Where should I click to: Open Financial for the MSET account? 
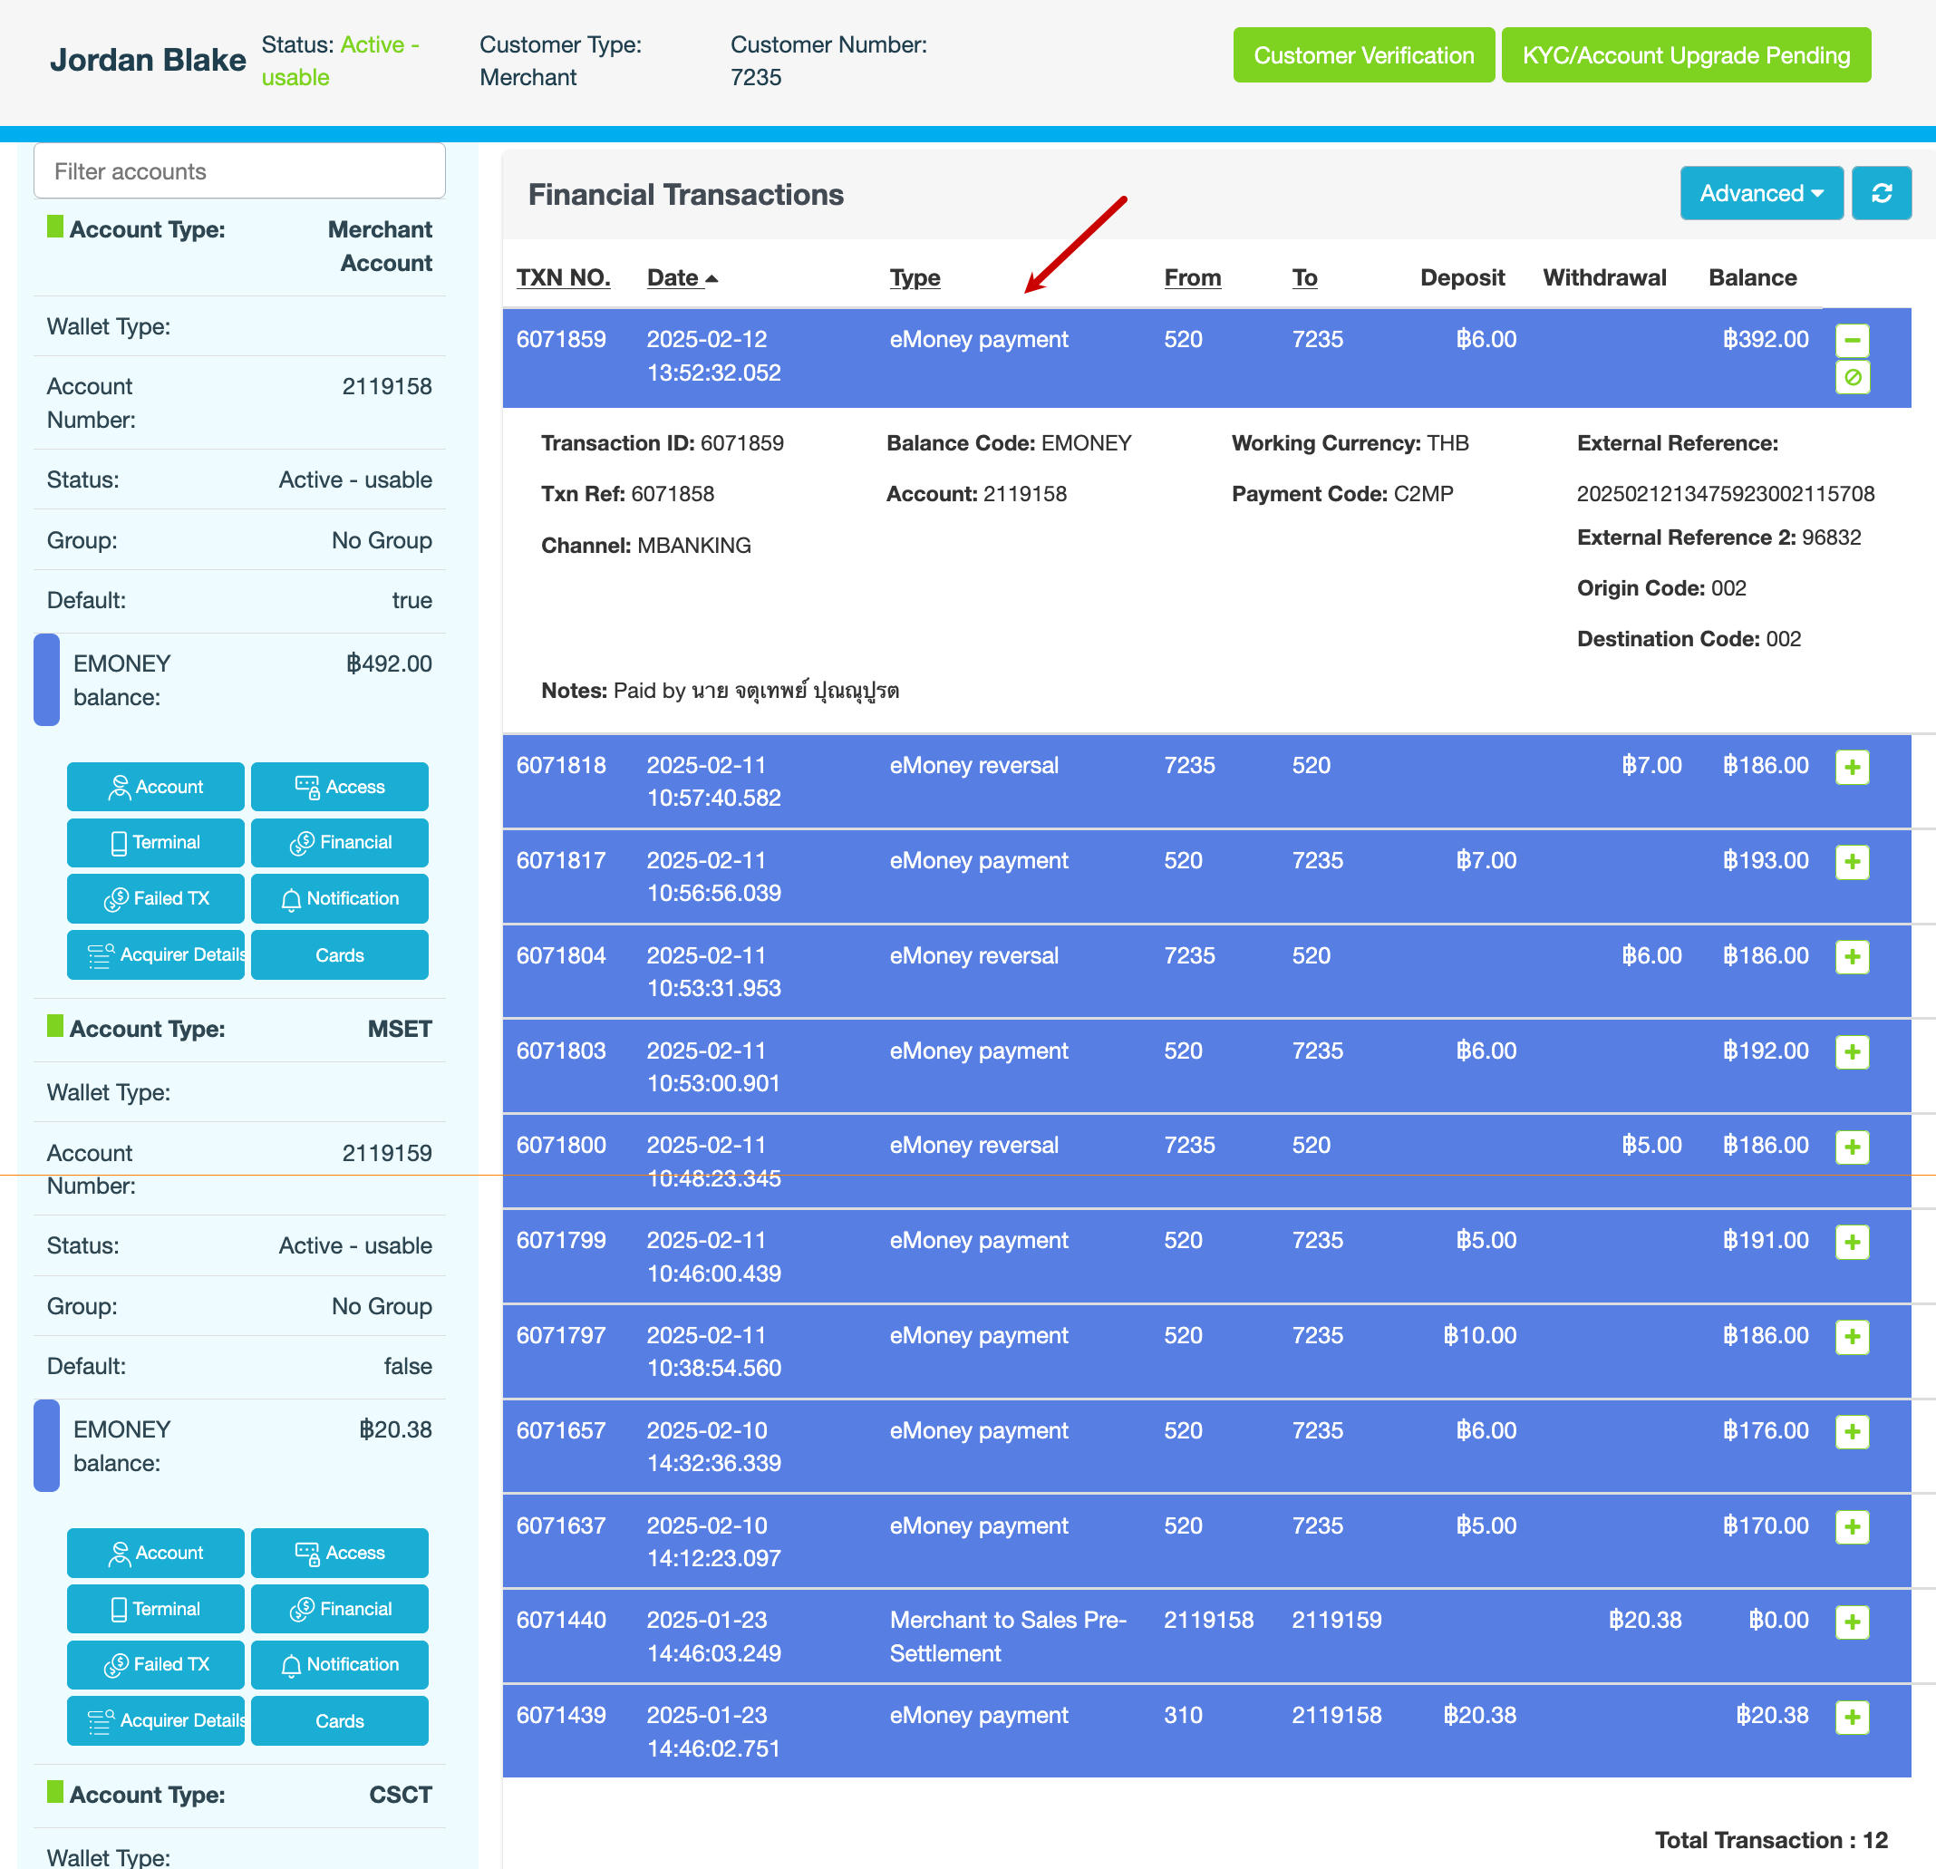339,1609
